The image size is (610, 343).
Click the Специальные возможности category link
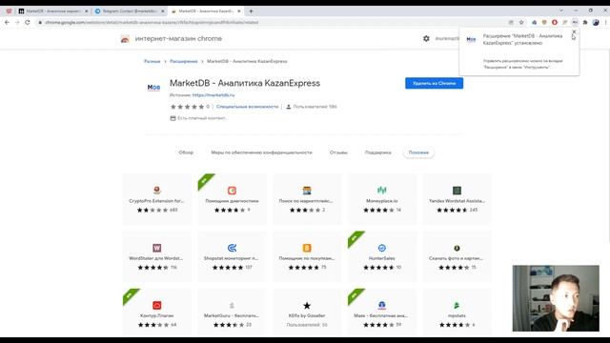pos(248,107)
